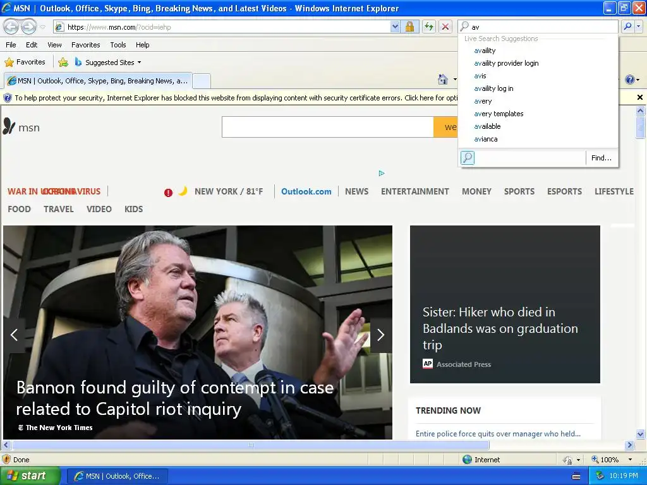Open the View menu

pyautogui.click(x=54, y=45)
